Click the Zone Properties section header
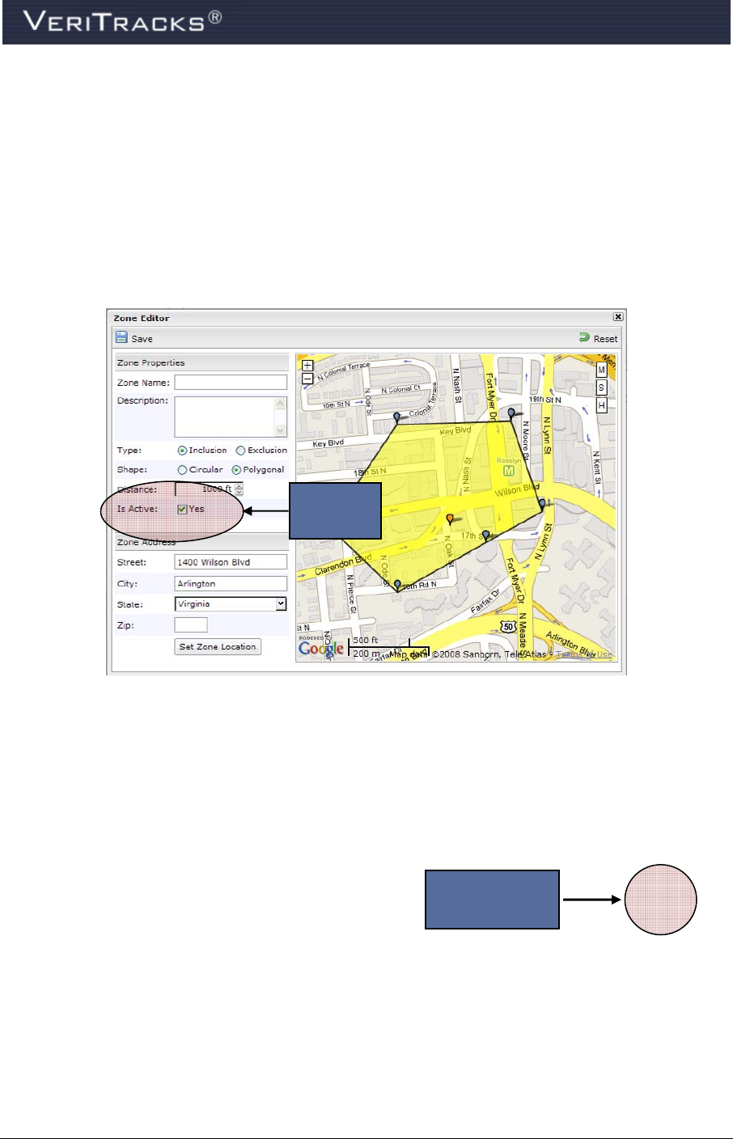This screenshot has width=733, height=1139. pos(201,362)
